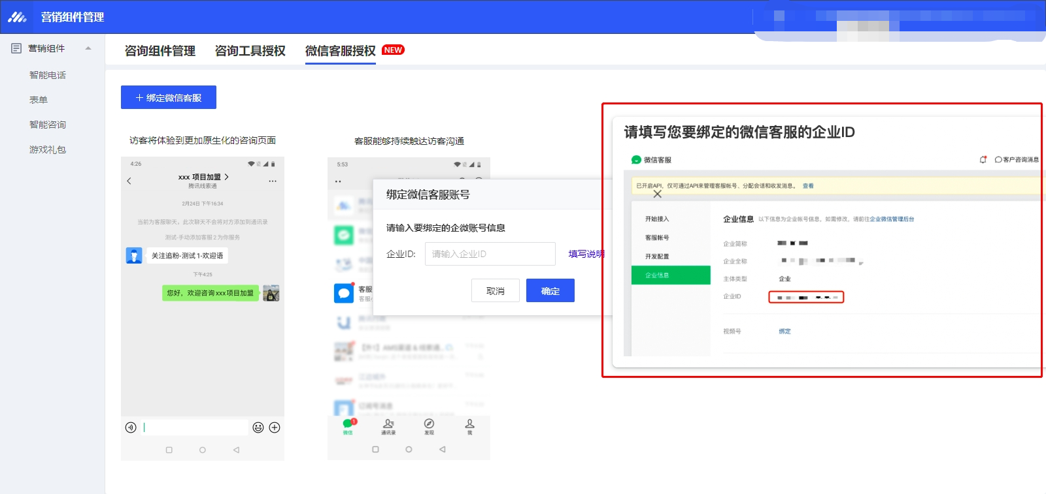Close the enterprise ID help popup

click(x=658, y=194)
